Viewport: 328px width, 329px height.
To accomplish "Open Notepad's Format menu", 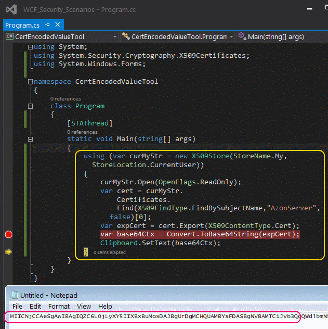I will click(59, 306).
